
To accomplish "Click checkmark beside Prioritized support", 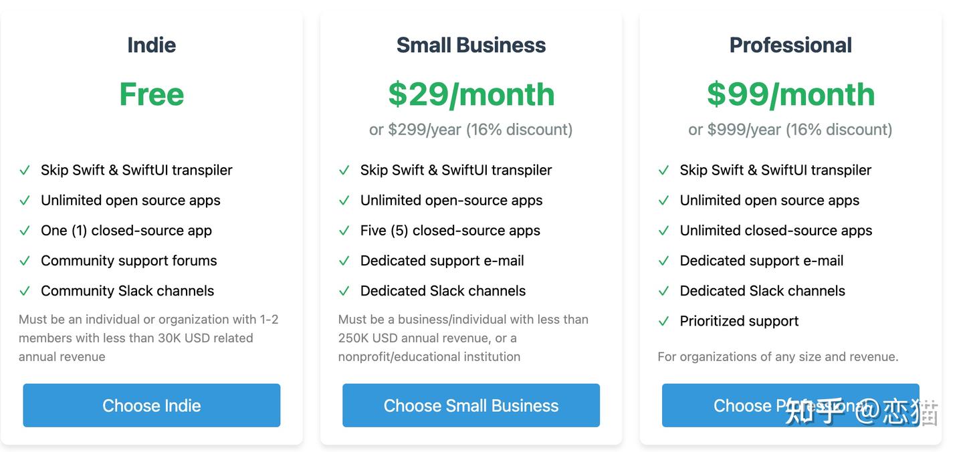I will [x=664, y=321].
